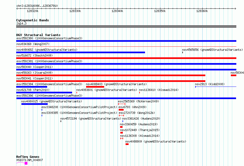The image size is (244, 166).
Task: Select the esv3592380 (1000GenomesConsortiumPhase3) label
Action: pyautogui.click(x=49, y=38)
